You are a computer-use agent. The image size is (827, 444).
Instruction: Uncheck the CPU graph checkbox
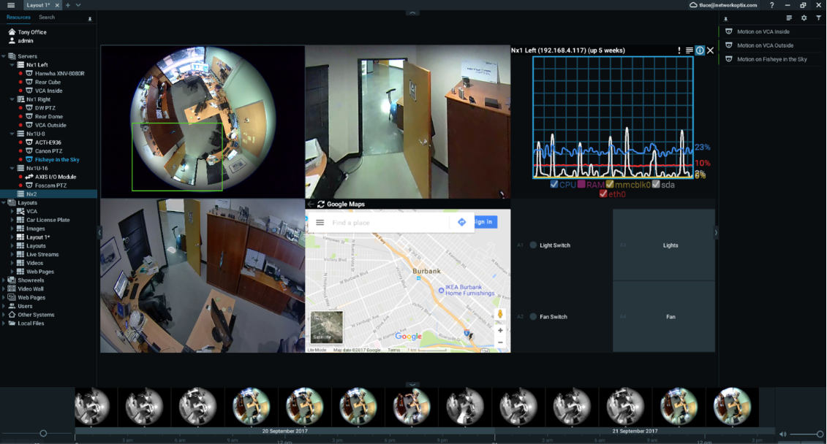pyautogui.click(x=554, y=184)
